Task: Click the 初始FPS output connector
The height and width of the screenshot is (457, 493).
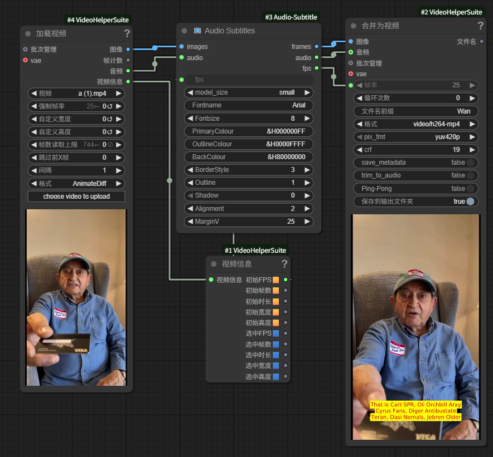Action: (x=286, y=279)
